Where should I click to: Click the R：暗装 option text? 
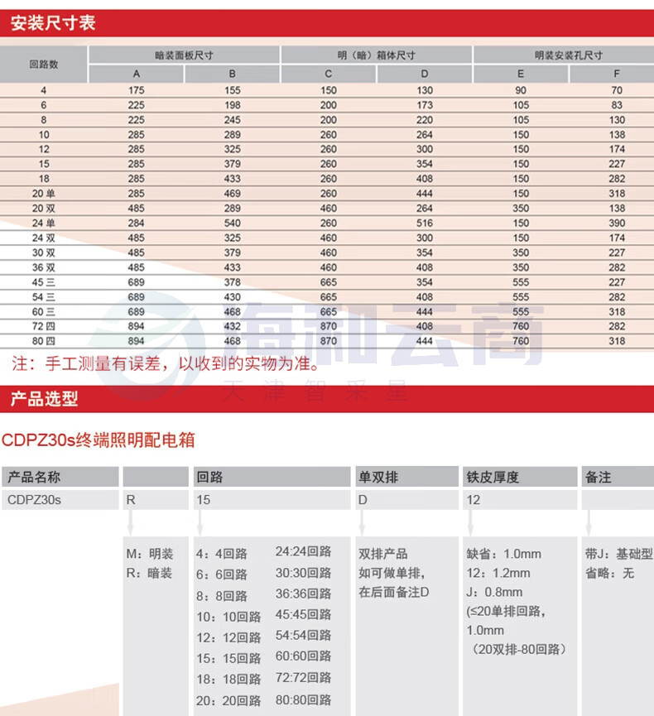150,573
